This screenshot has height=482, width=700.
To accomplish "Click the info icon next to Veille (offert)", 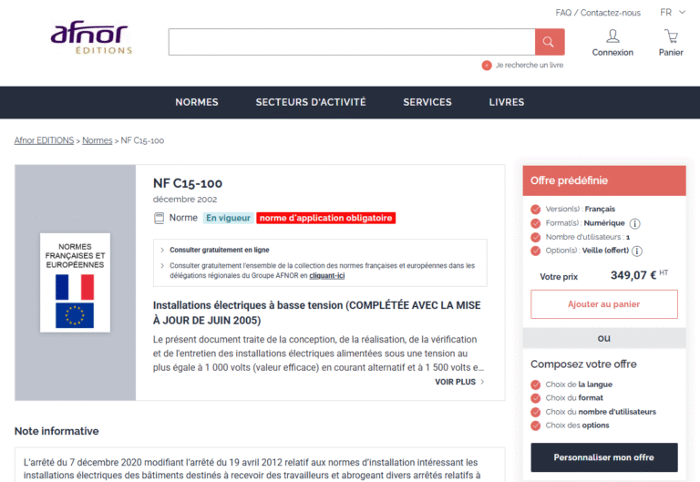I will click(x=637, y=251).
